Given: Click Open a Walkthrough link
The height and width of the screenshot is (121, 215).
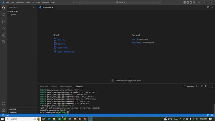Looking at the screenshot, I should pos(67,52).
